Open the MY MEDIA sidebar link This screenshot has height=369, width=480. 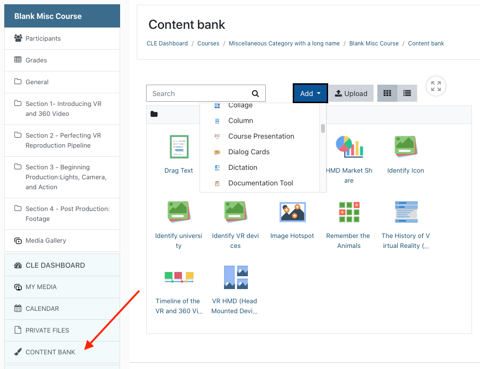click(62, 287)
